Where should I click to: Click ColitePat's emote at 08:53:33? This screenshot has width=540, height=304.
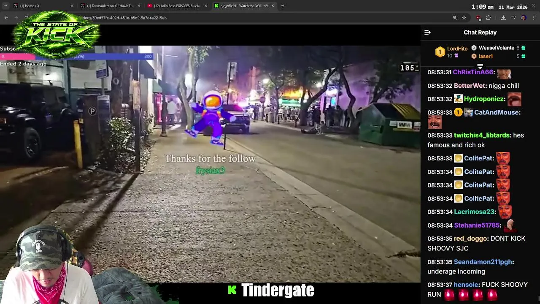[x=503, y=158]
